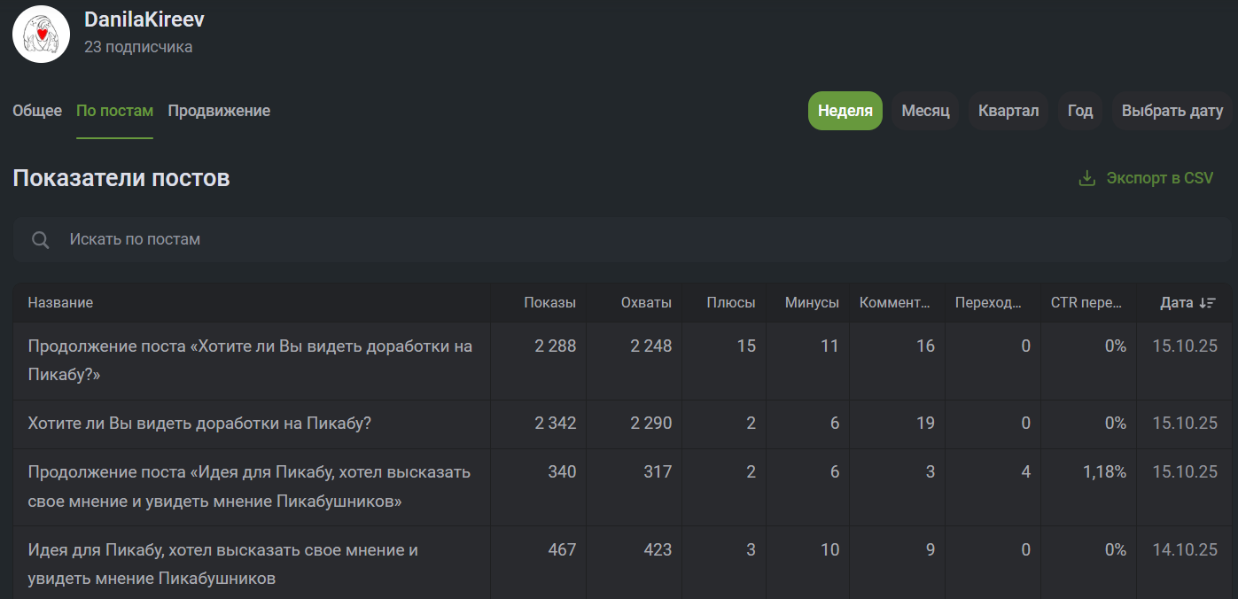Viewport: 1238px width, 599px height.
Task: Click Экспорт в CSV link
Action: tap(1159, 178)
